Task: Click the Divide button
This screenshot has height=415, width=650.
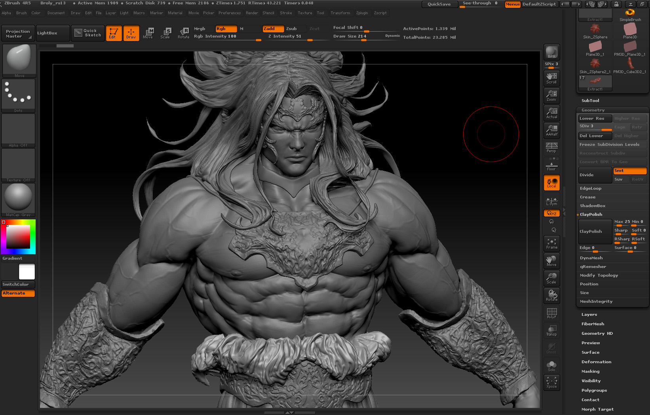Action: (x=595, y=175)
